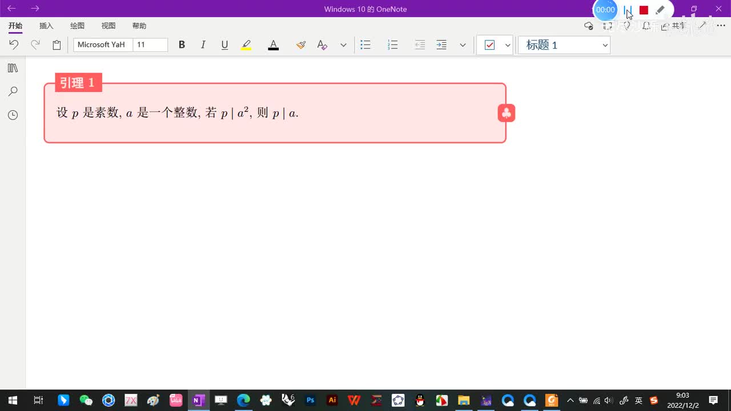
Task: Toggle numbered list
Action: click(392, 45)
